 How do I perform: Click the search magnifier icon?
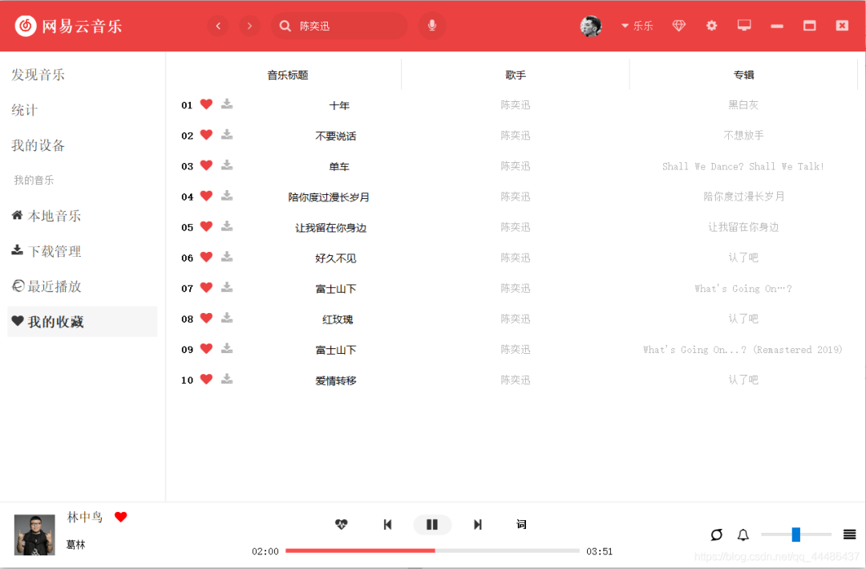tap(285, 26)
